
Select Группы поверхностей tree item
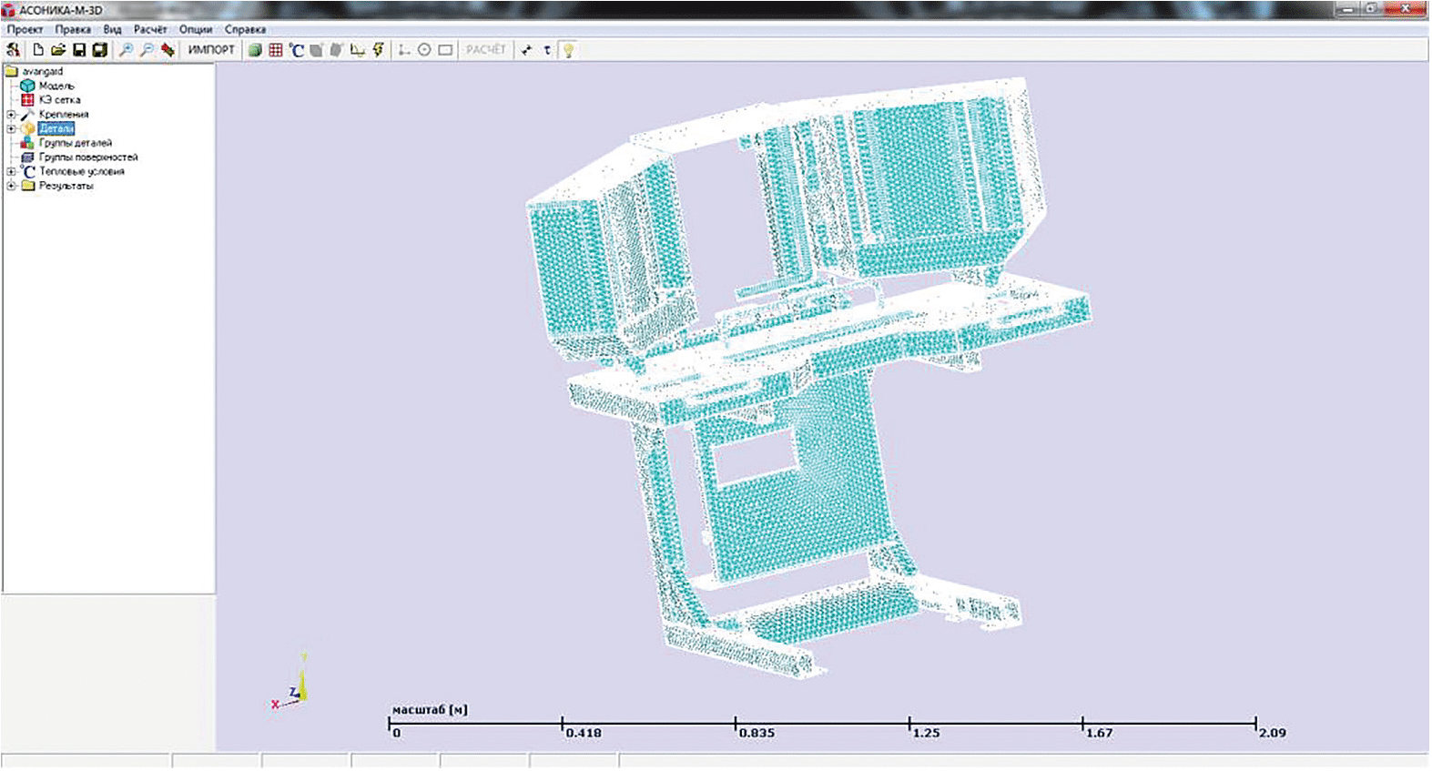click(88, 157)
